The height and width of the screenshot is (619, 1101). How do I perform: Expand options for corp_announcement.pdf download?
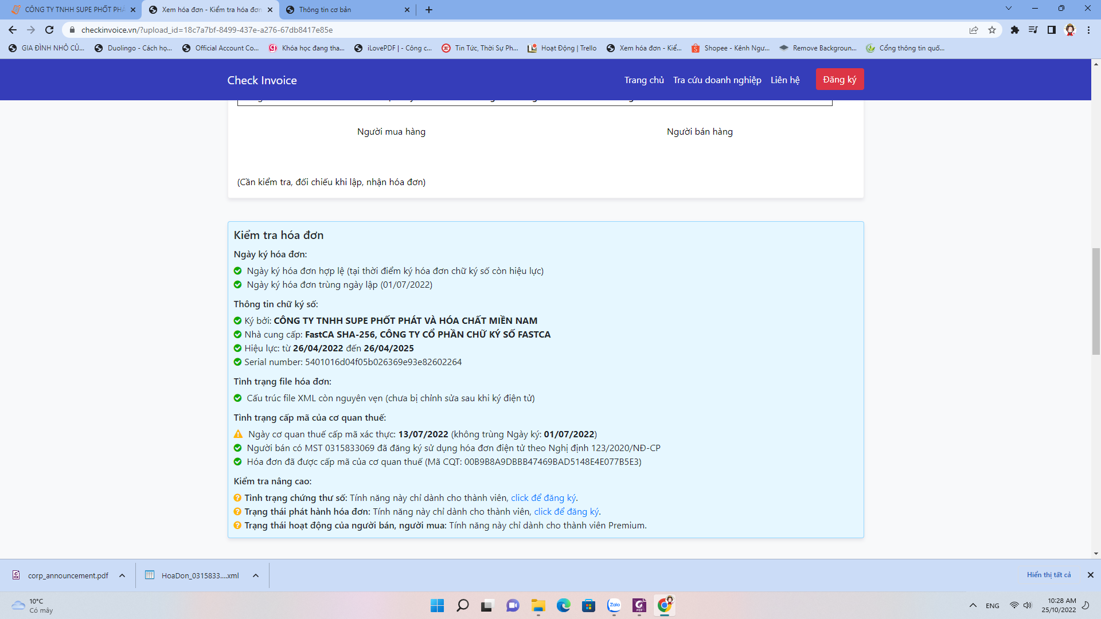(x=122, y=575)
